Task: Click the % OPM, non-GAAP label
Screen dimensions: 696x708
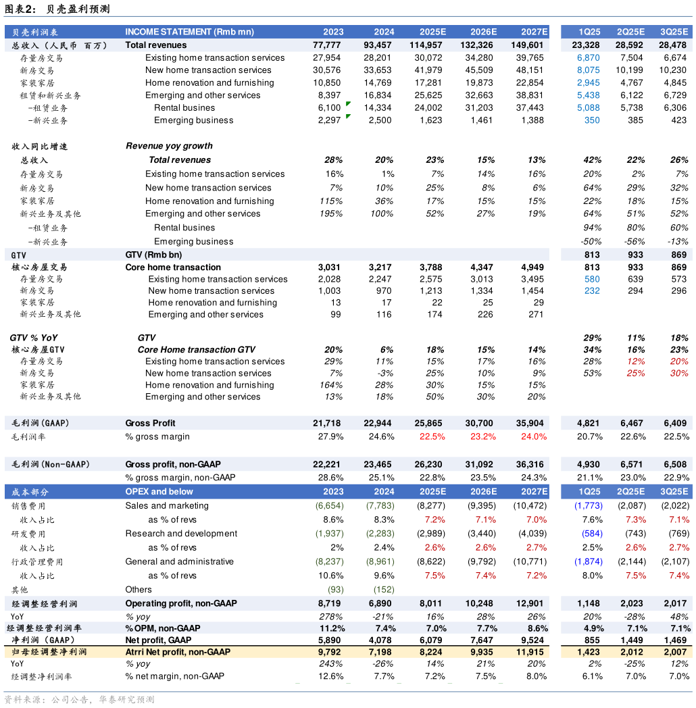Action: coord(162,628)
